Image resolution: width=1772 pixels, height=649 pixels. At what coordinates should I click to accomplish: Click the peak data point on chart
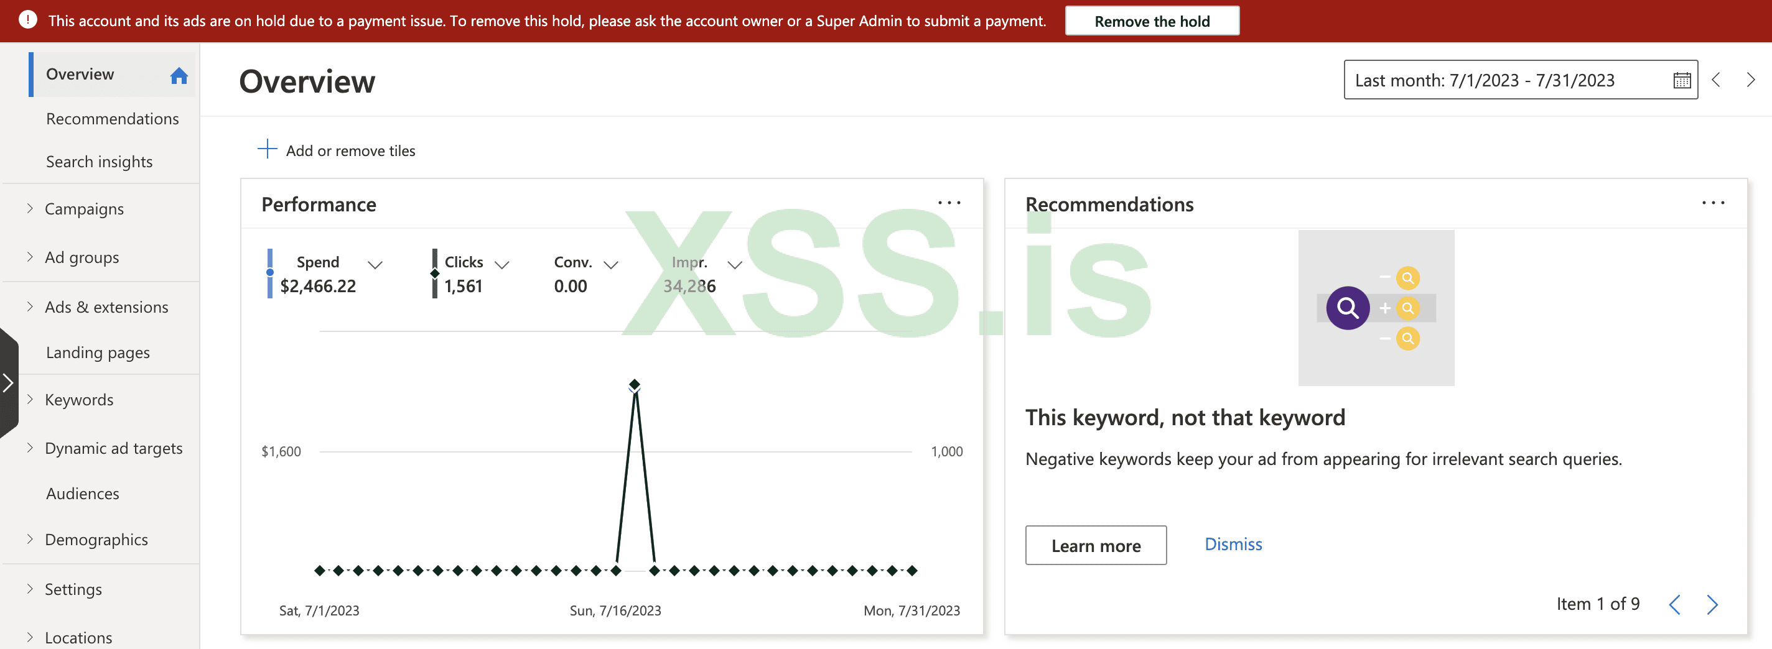pyautogui.click(x=635, y=384)
